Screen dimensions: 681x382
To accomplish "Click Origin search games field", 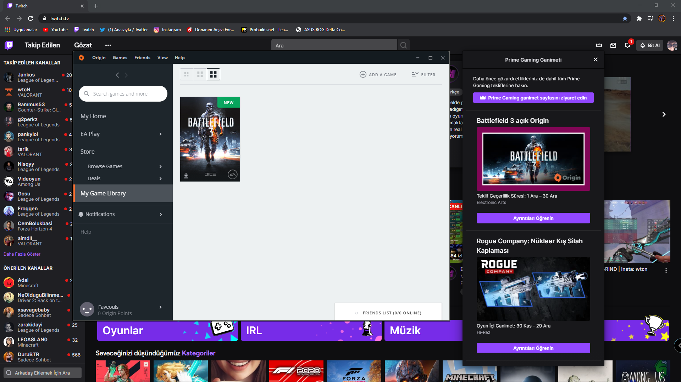I will 123,94.
